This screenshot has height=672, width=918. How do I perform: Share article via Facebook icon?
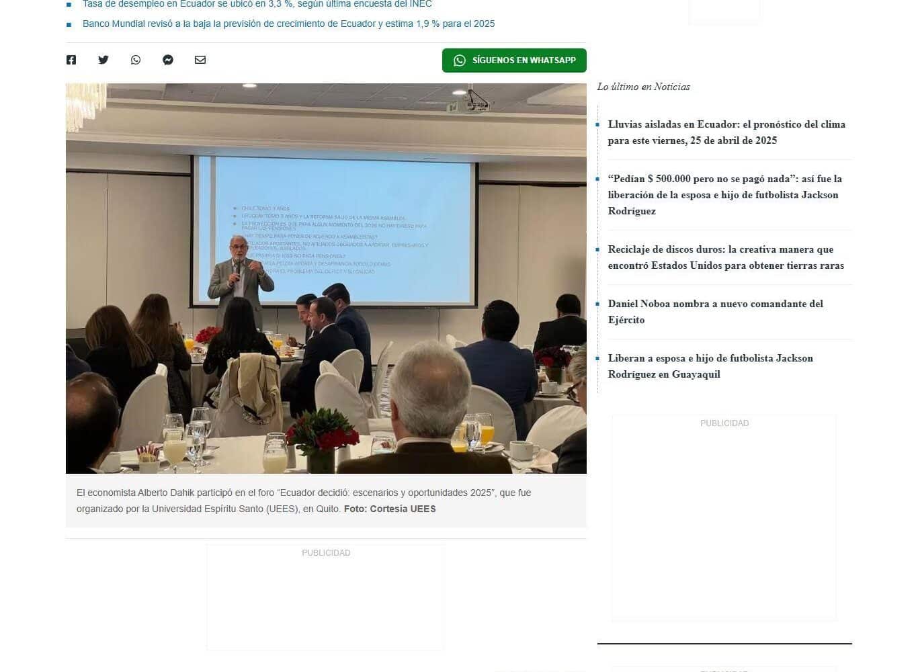(71, 60)
